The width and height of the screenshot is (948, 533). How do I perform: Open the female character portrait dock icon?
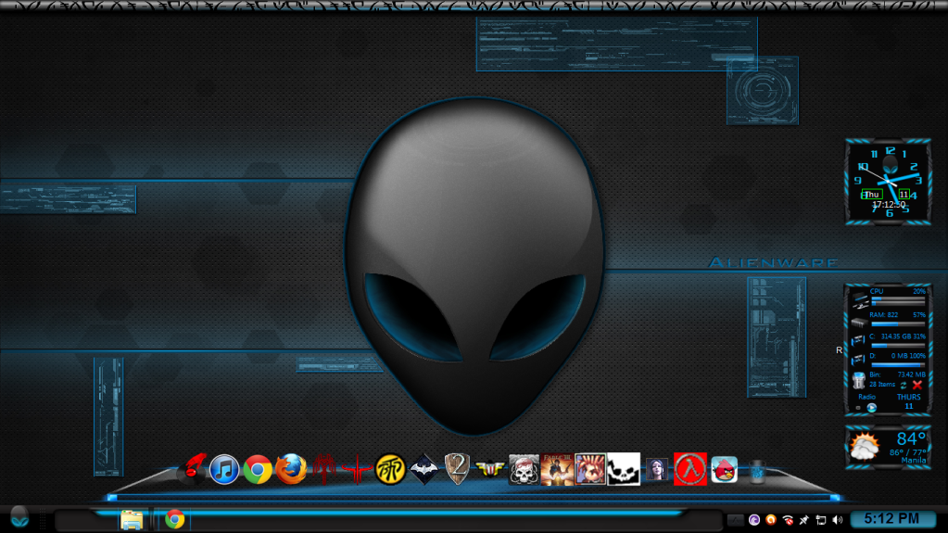pyautogui.click(x=657, y=469)
